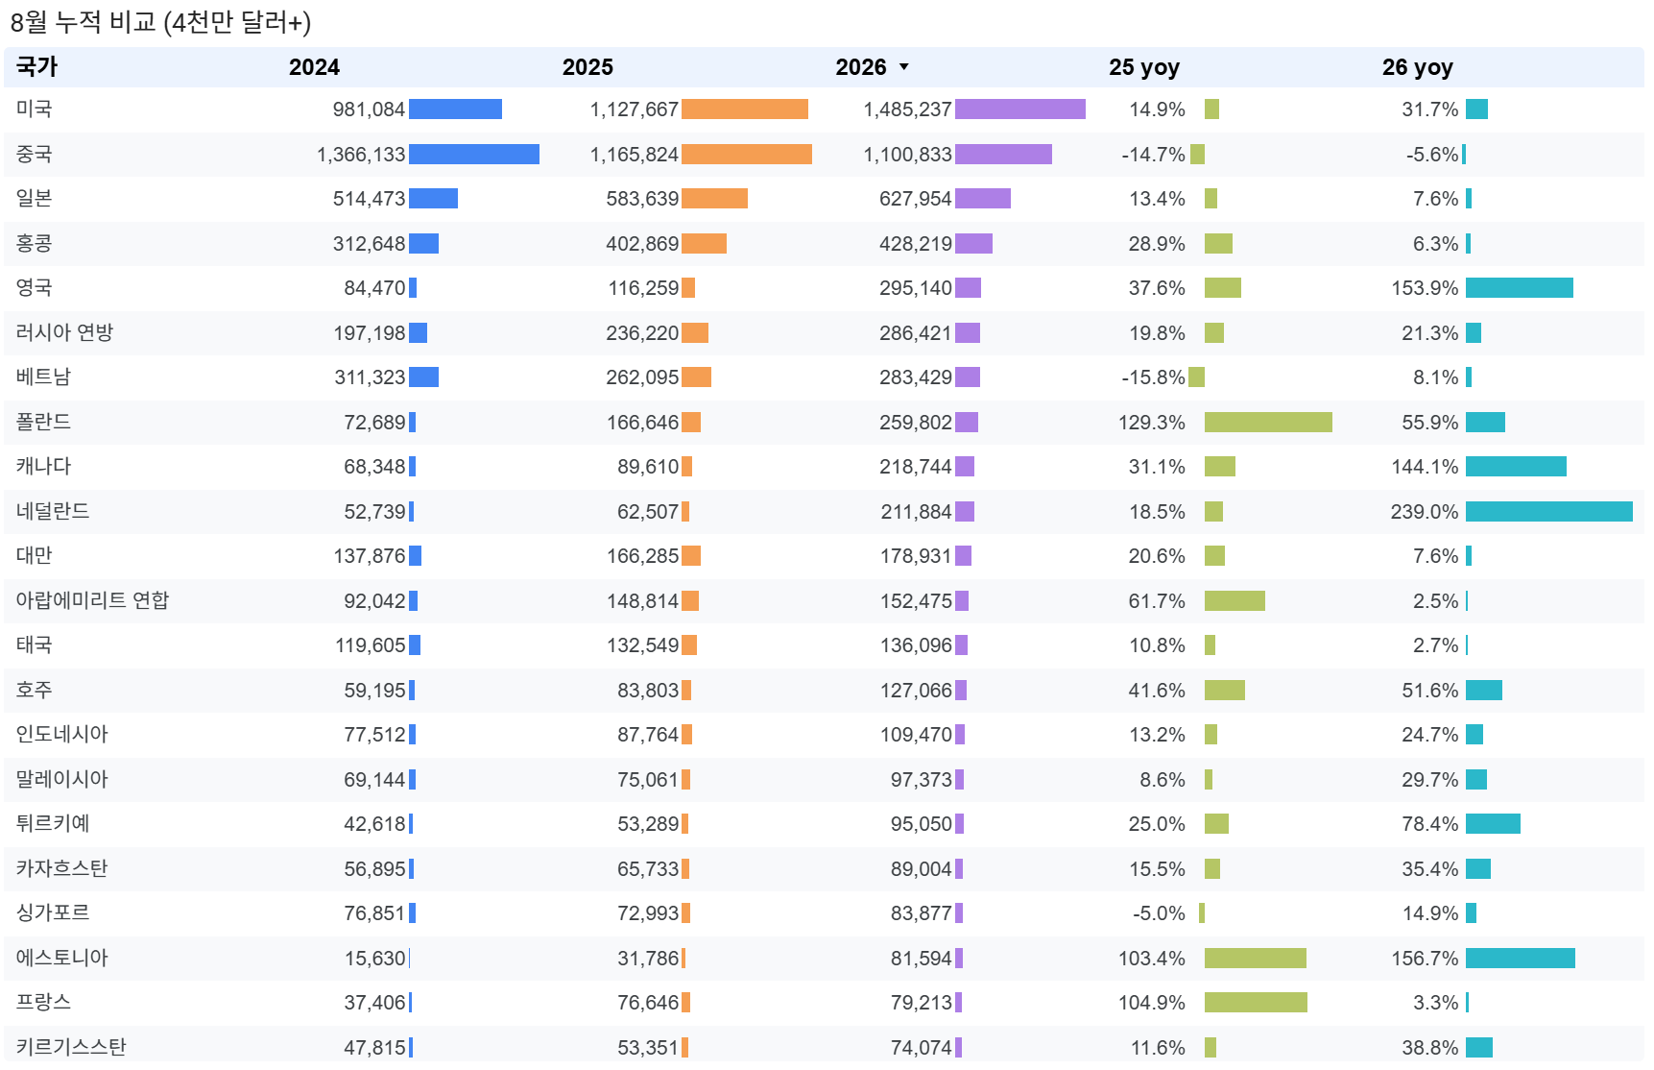This screenshot has width=1654, height=1070.
Task: Click the 2024 value 56,895
Action: [375, 869]
